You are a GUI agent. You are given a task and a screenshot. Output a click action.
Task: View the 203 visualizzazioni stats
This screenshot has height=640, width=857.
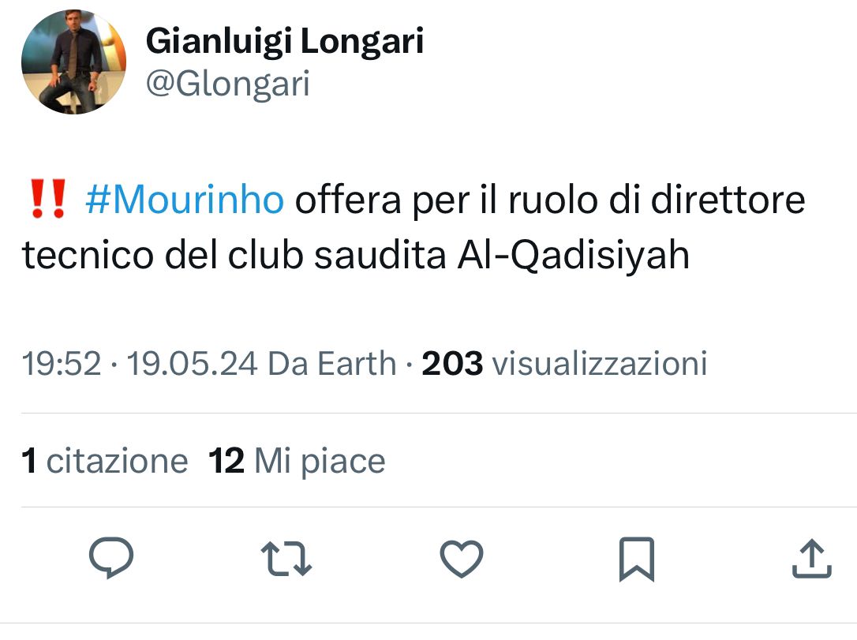pos(564,364)
